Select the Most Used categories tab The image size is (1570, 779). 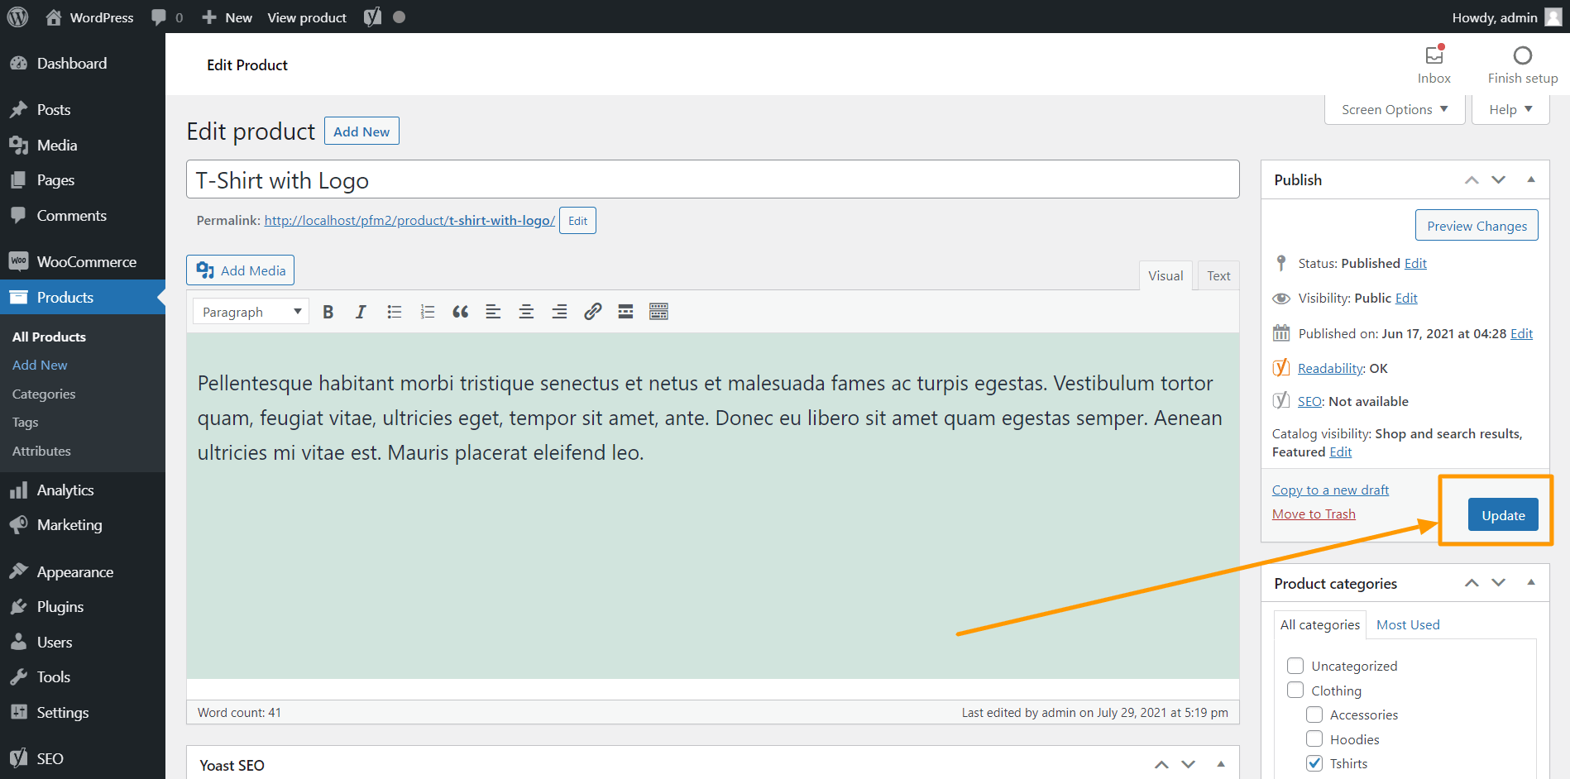click(x=1408, y=625)
